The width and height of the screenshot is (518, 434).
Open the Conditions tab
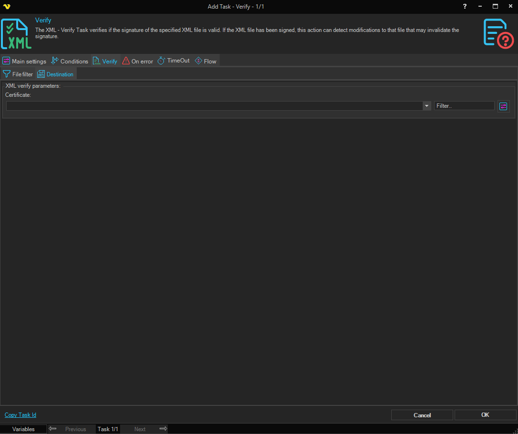(x=70, y=61)
